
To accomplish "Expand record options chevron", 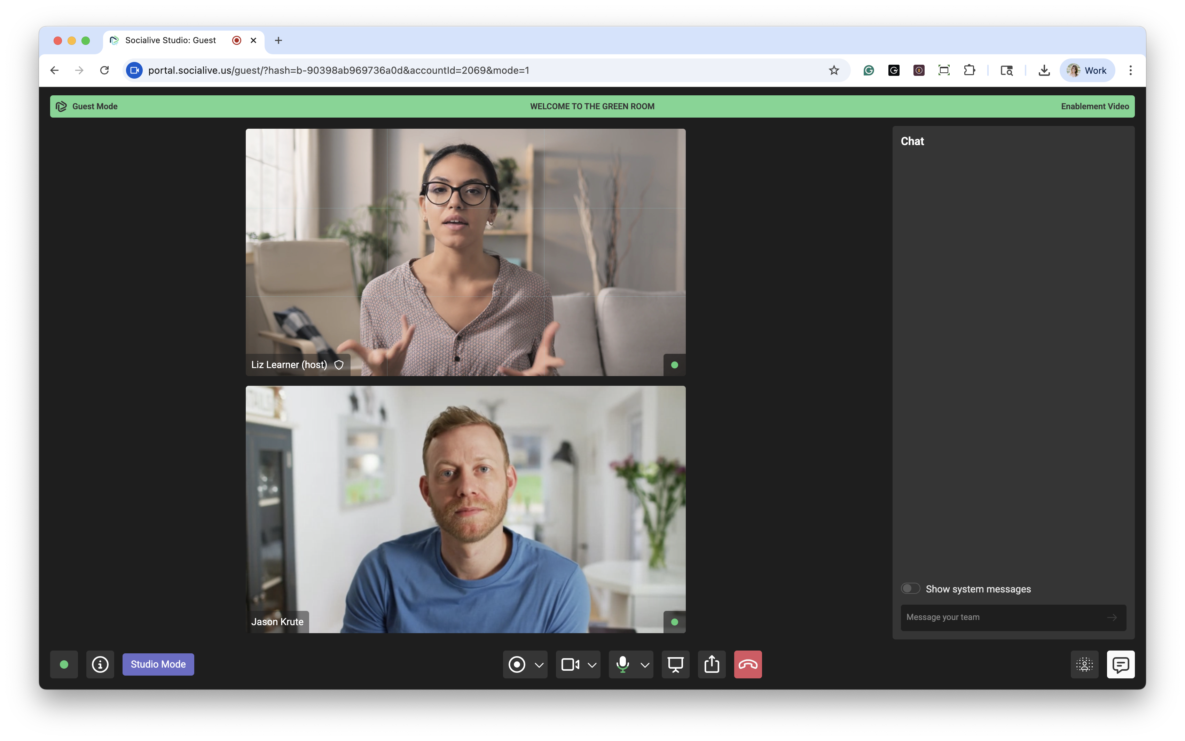I will pos(539,665).
